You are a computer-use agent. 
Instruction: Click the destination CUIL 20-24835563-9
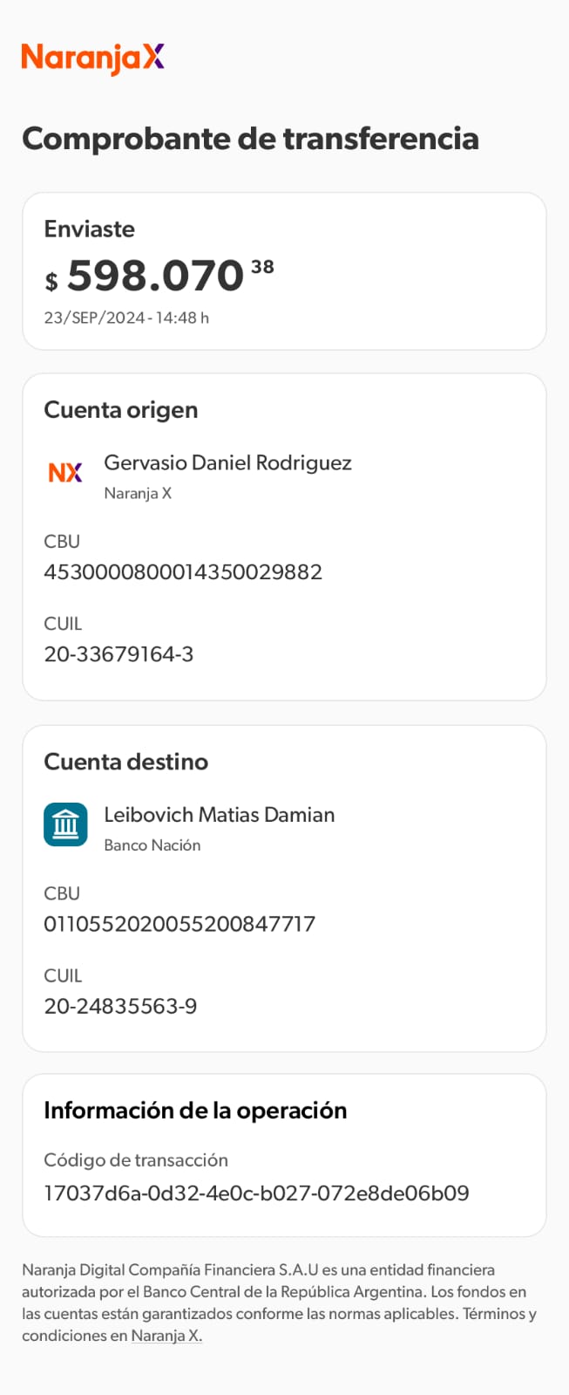pyautogui.click(x=120, y=1006)
